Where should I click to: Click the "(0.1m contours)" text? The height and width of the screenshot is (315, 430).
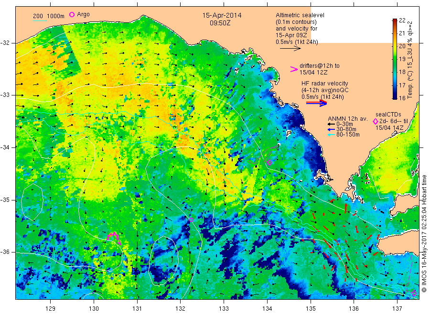pyautogui.click(x=296, y=22)
